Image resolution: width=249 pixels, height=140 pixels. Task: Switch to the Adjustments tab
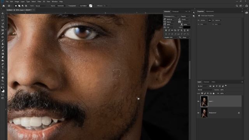[210, 11]
